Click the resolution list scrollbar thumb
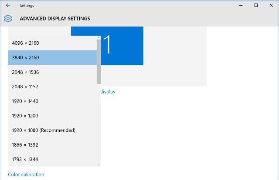 coord(99,62)
